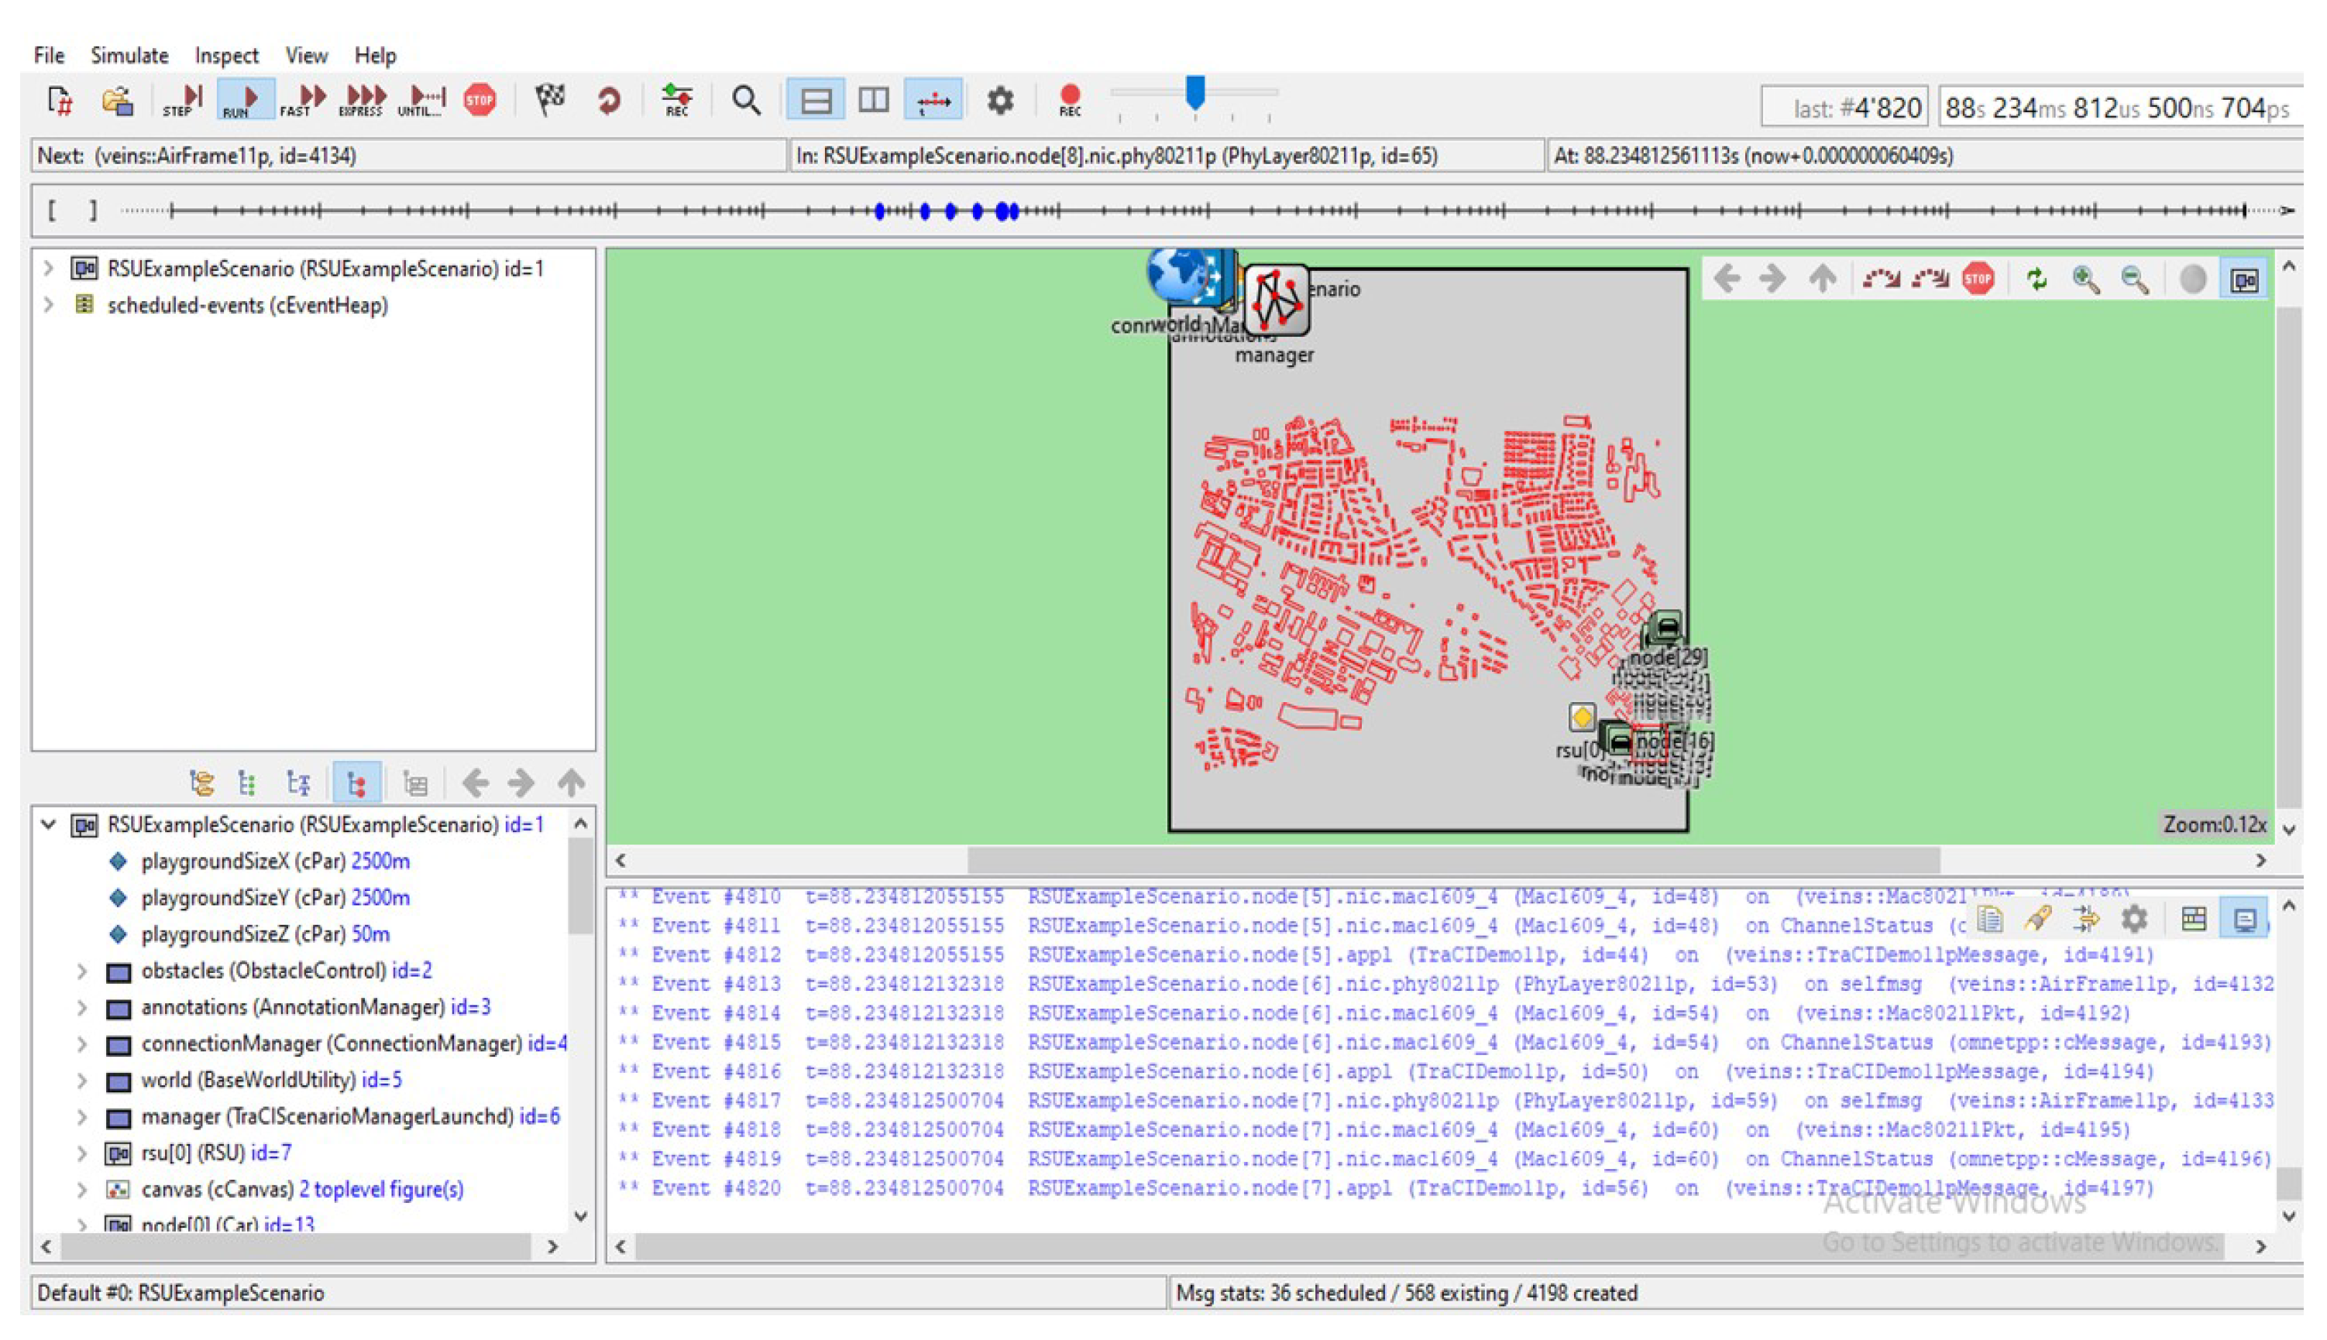2327x1340 pixels.
Task: Click the simulation speed slider handle
Action: (x=1194, y=92)
